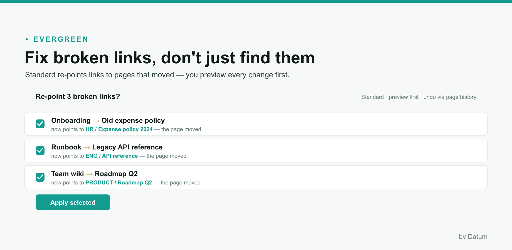
Task: Follow the ENG / API reference link
Action: coord(112,156)
